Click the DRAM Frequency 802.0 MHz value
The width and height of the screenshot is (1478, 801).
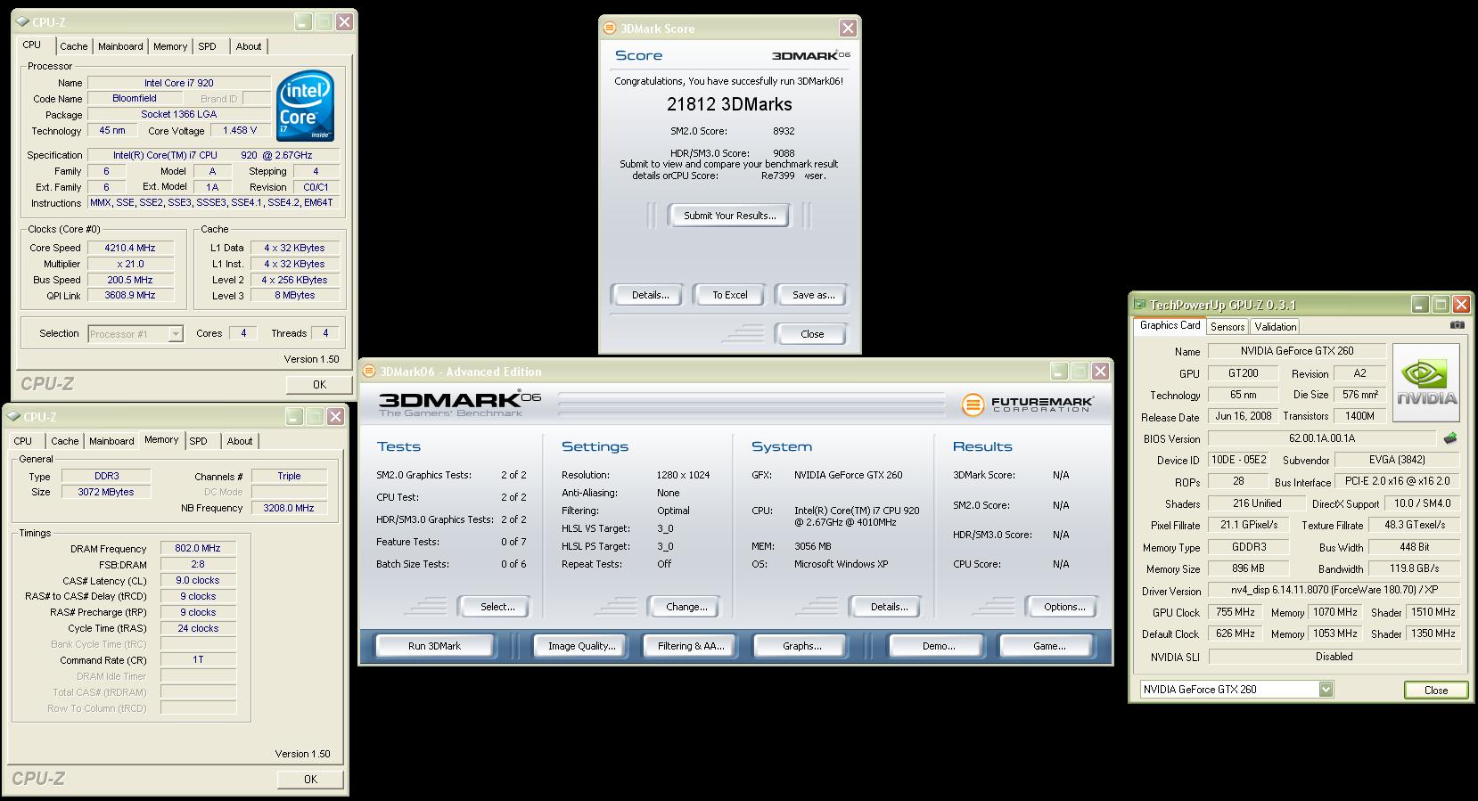pos(197,548)
